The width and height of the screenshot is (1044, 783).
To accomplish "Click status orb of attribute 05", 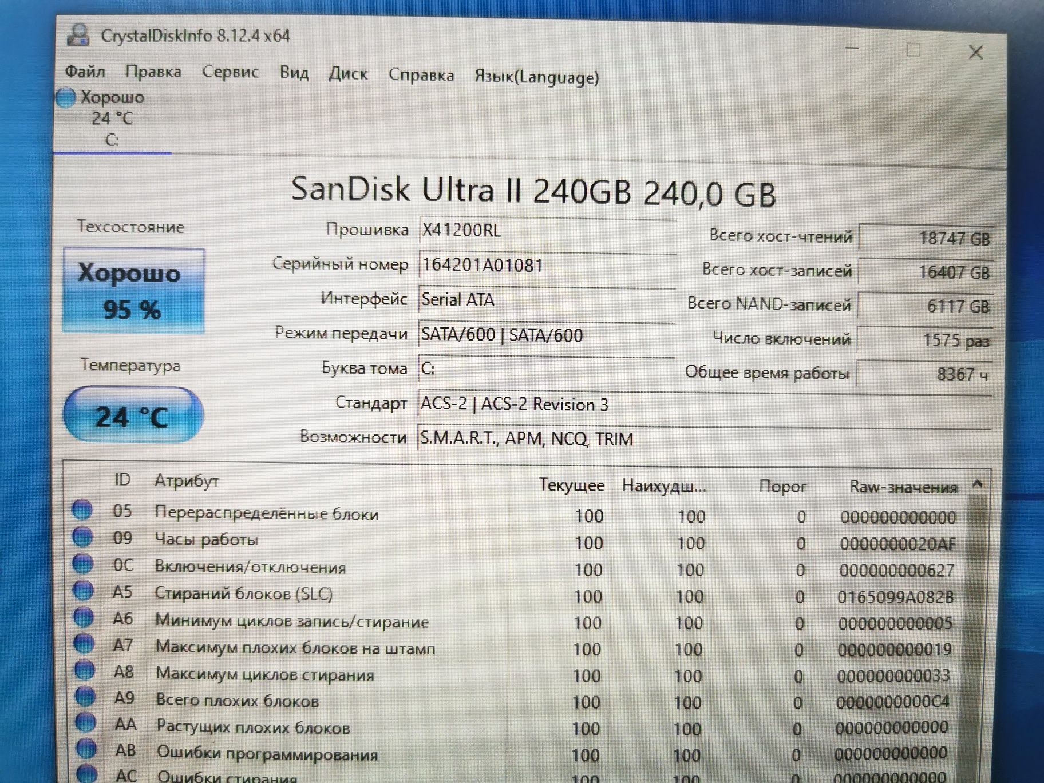I will [x=82, y=509].
